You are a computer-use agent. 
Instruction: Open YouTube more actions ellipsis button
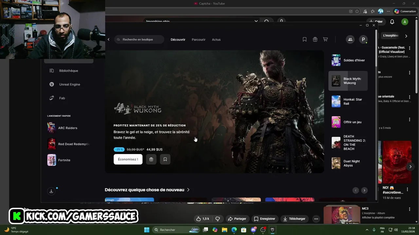click(x=316, y=219)
